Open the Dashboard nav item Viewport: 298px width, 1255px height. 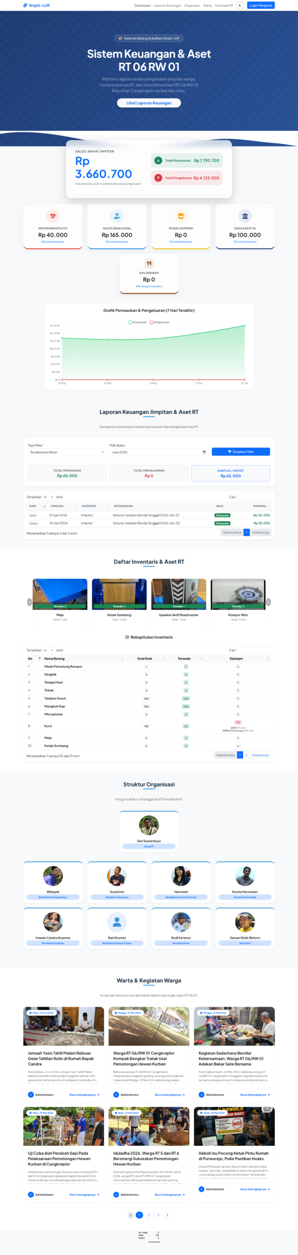click(x=143, y=5)
